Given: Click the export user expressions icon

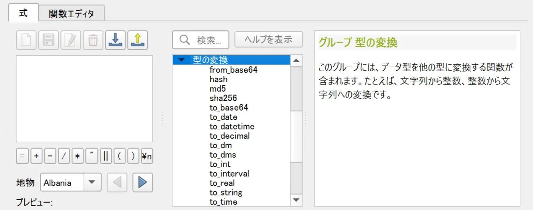Looking at the screenshot, I should pyautogui.click(x=137, y=41).
